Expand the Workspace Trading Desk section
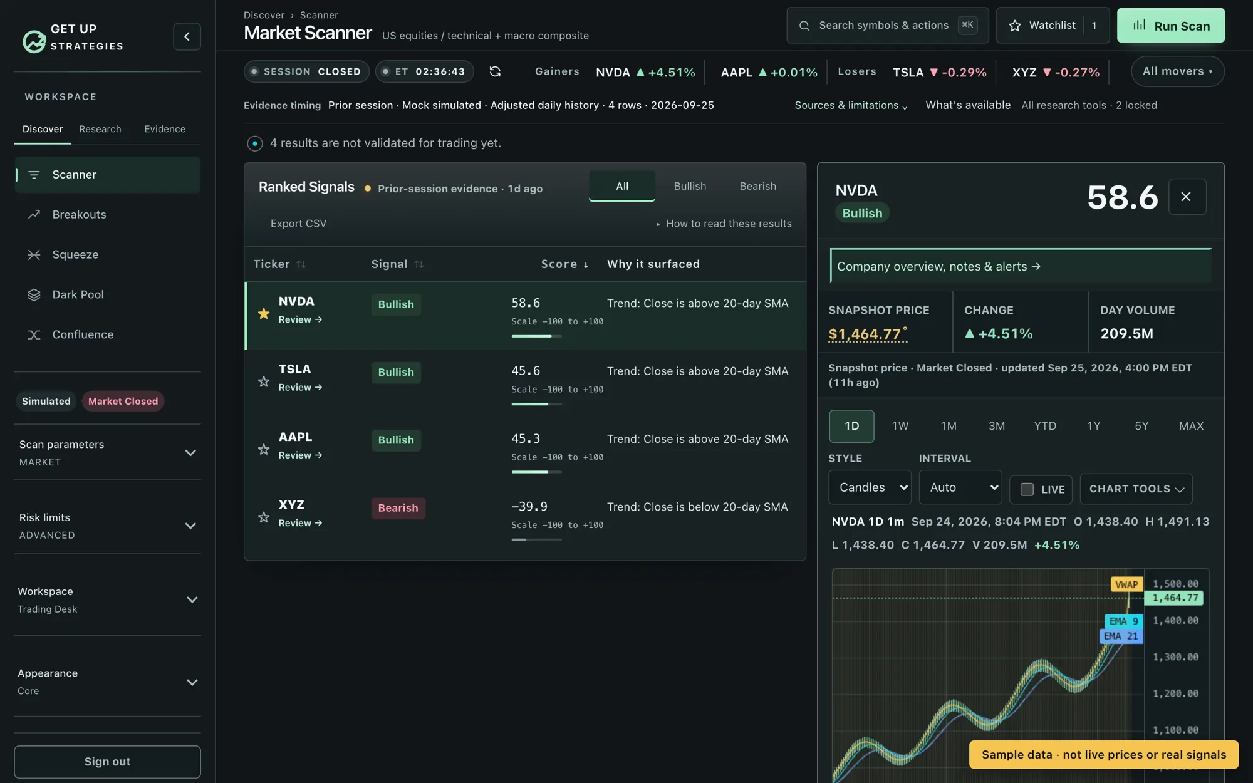The image size is (1253, 783). click(x=107, y=600)
